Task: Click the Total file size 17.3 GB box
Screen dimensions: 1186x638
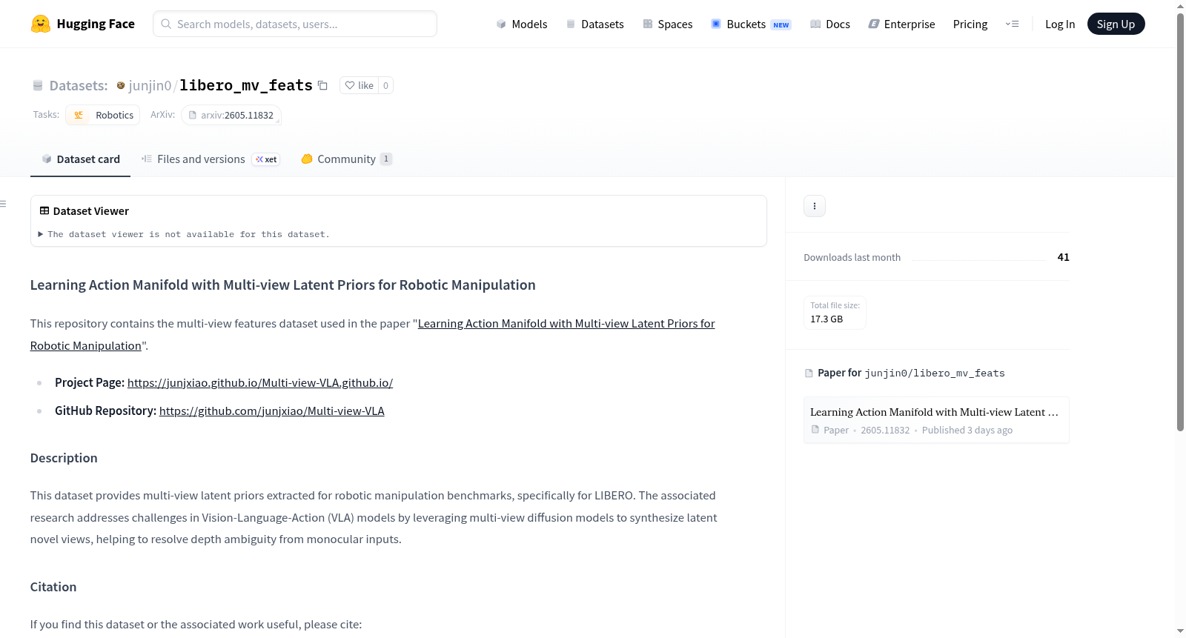Action: coord(835,313)
